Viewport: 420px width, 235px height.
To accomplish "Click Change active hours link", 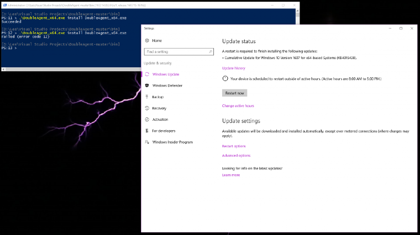I will [x=238, y=106].
